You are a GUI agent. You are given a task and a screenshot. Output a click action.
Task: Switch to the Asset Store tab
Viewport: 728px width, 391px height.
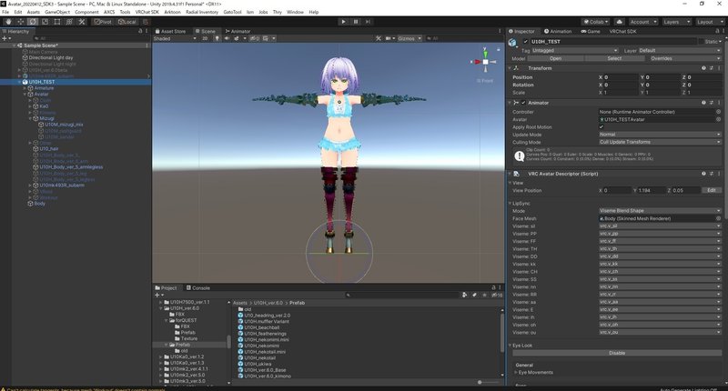tap(170, 31)
